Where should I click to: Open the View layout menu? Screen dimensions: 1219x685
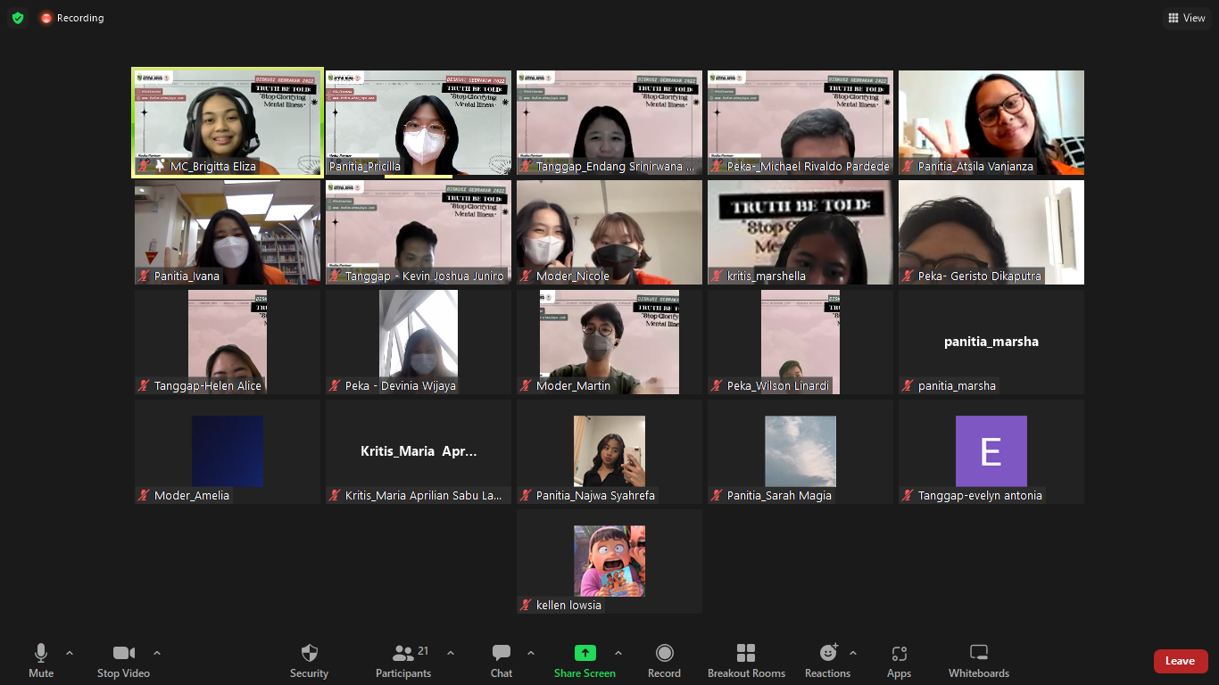pyautogui.click(x=1186, y=18)
